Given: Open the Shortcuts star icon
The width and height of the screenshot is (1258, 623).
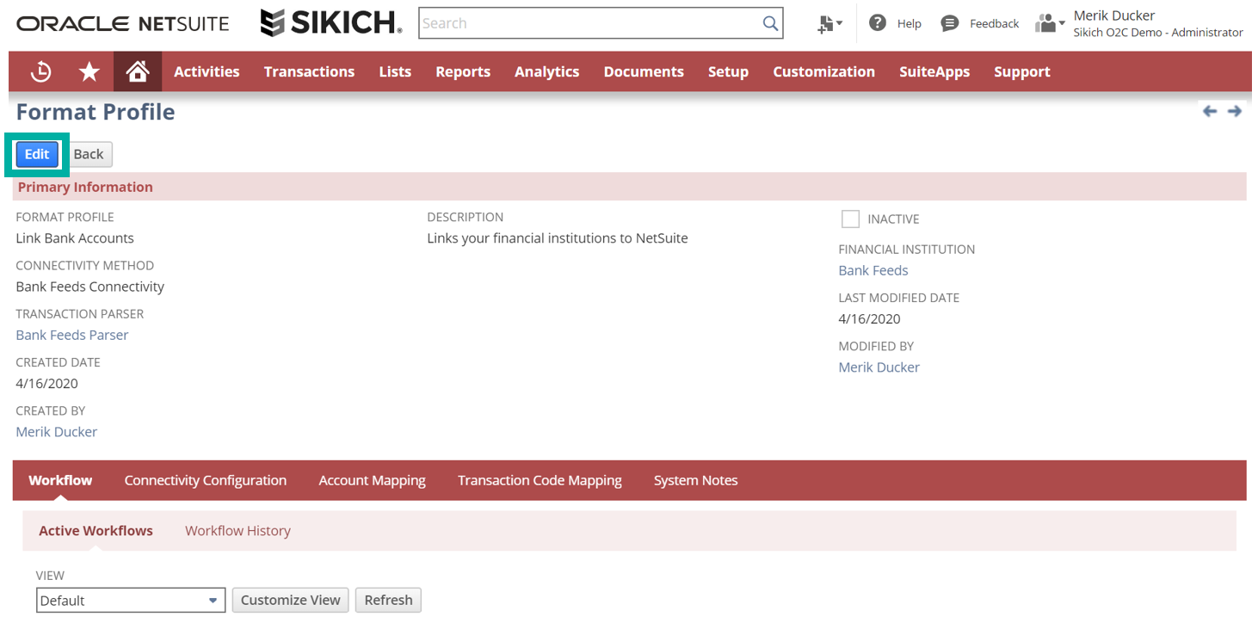Looking at the screenshot, I should click(x=89, y=72).
